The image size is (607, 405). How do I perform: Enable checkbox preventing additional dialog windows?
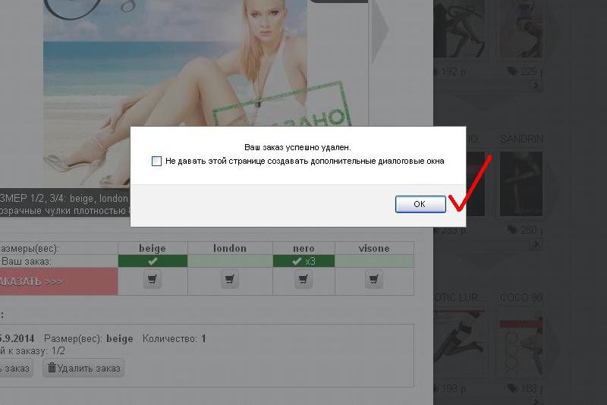pos(157,162)
